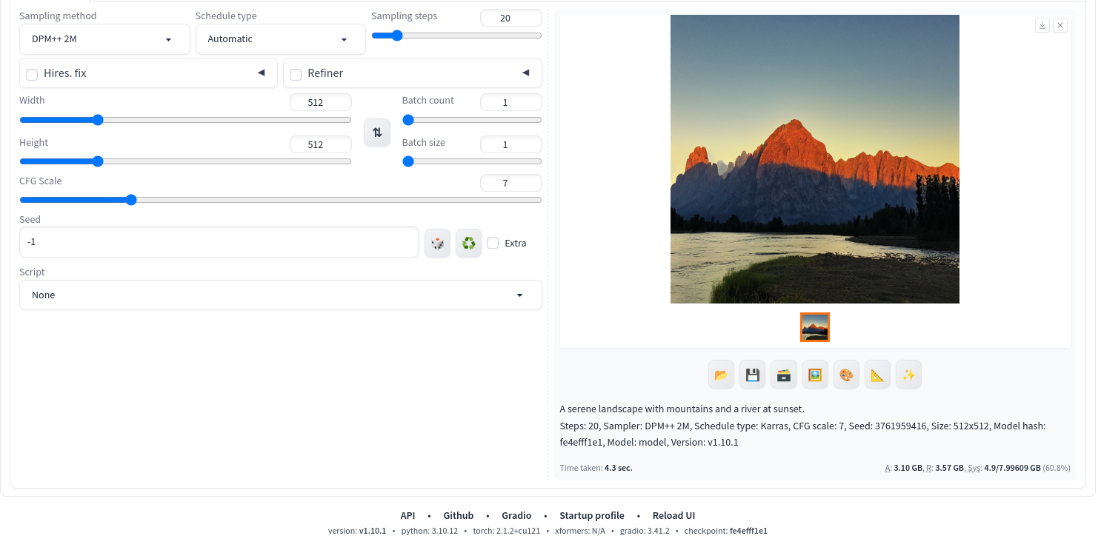Viewport: 1101px width, 550px height.
Task: Send image to inpaint palette icon
Action: pos(846,375)
